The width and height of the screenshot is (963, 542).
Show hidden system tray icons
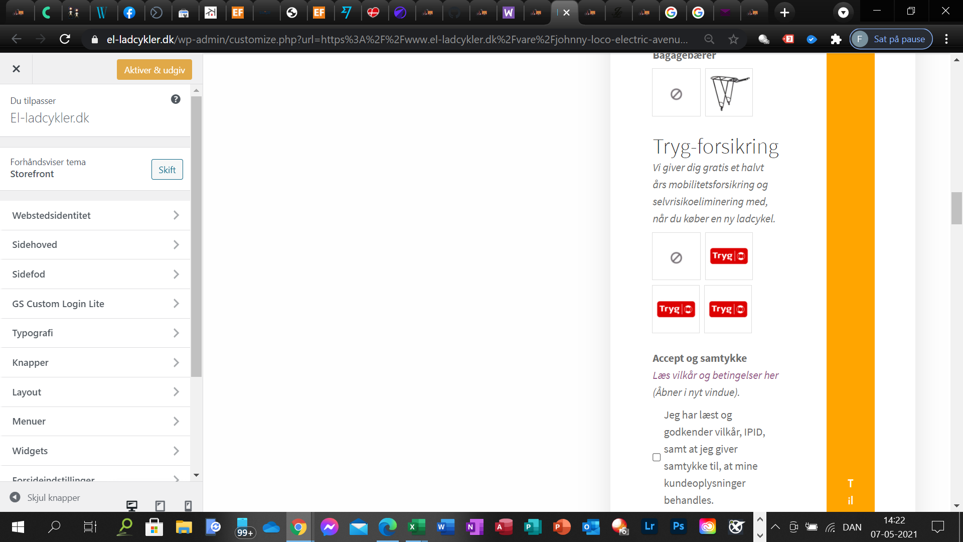point(775,527)
